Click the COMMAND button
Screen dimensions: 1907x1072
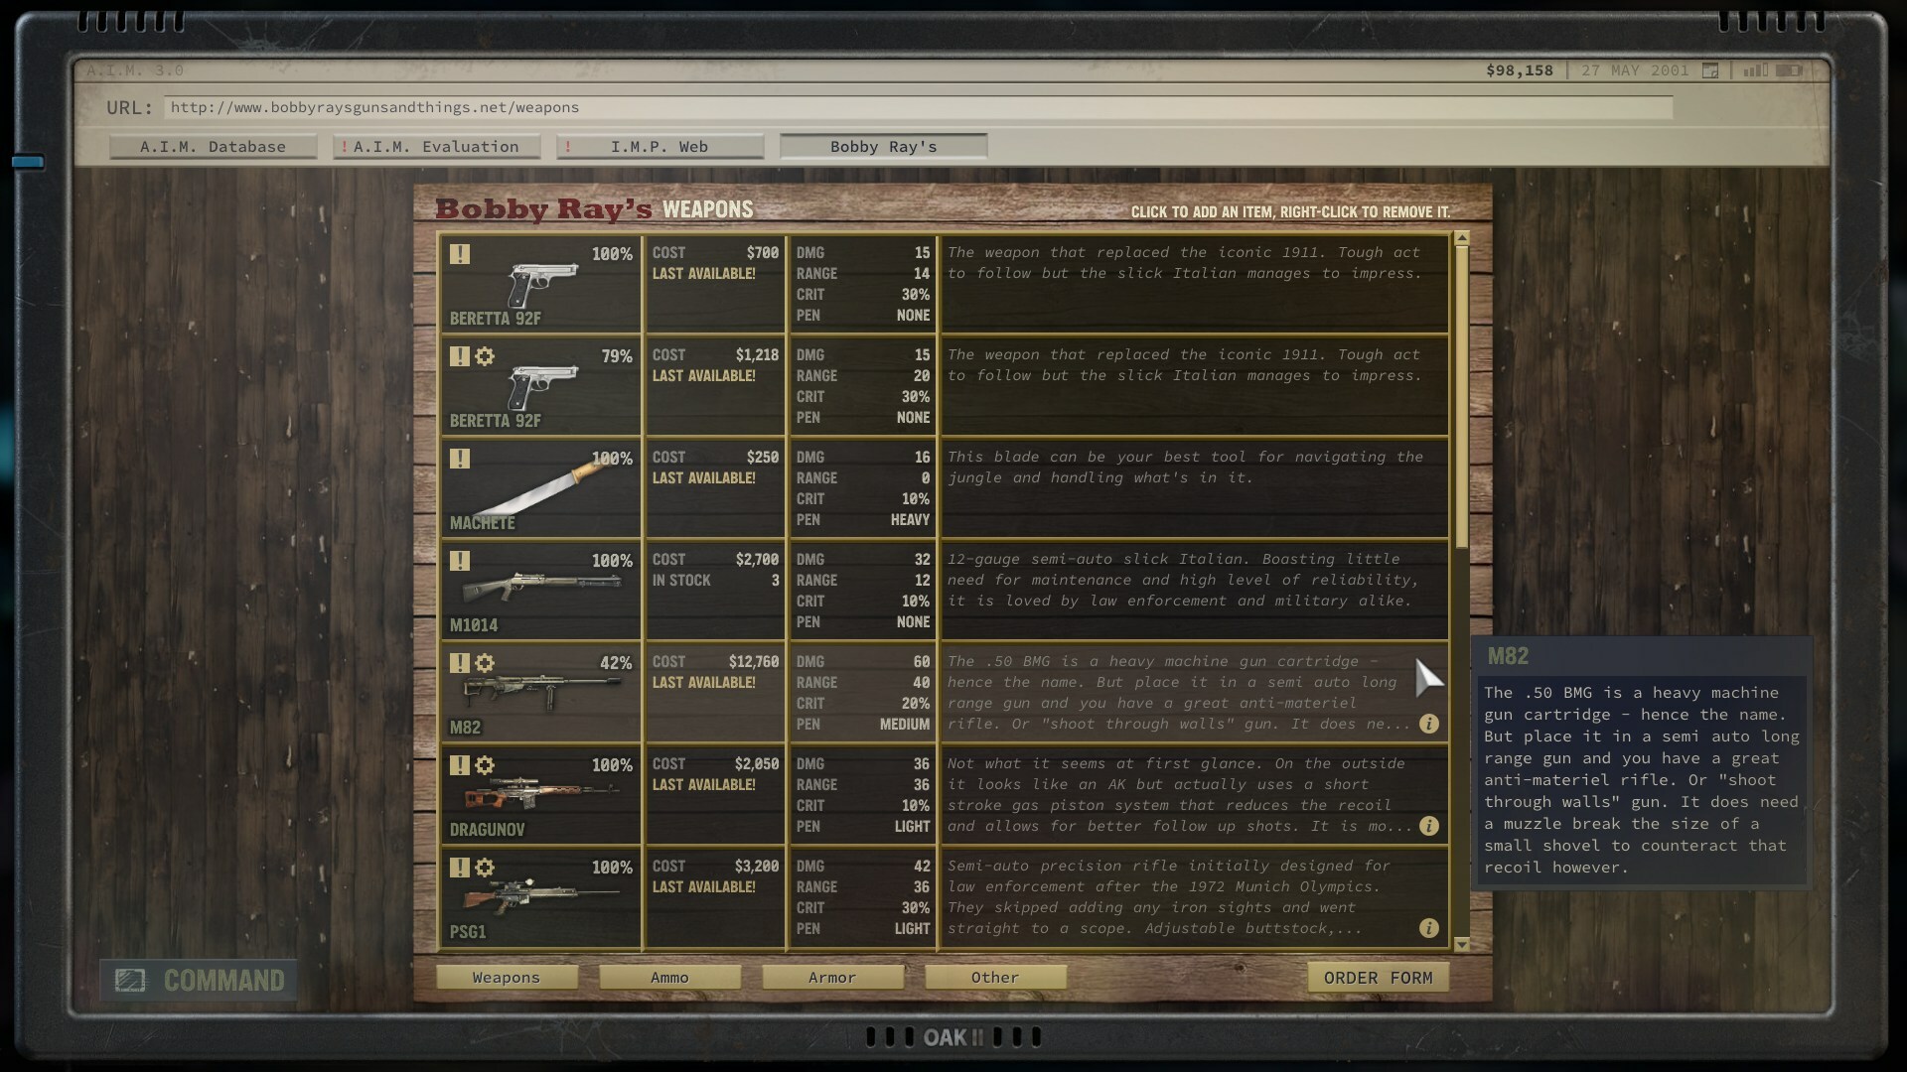(199, 981)
